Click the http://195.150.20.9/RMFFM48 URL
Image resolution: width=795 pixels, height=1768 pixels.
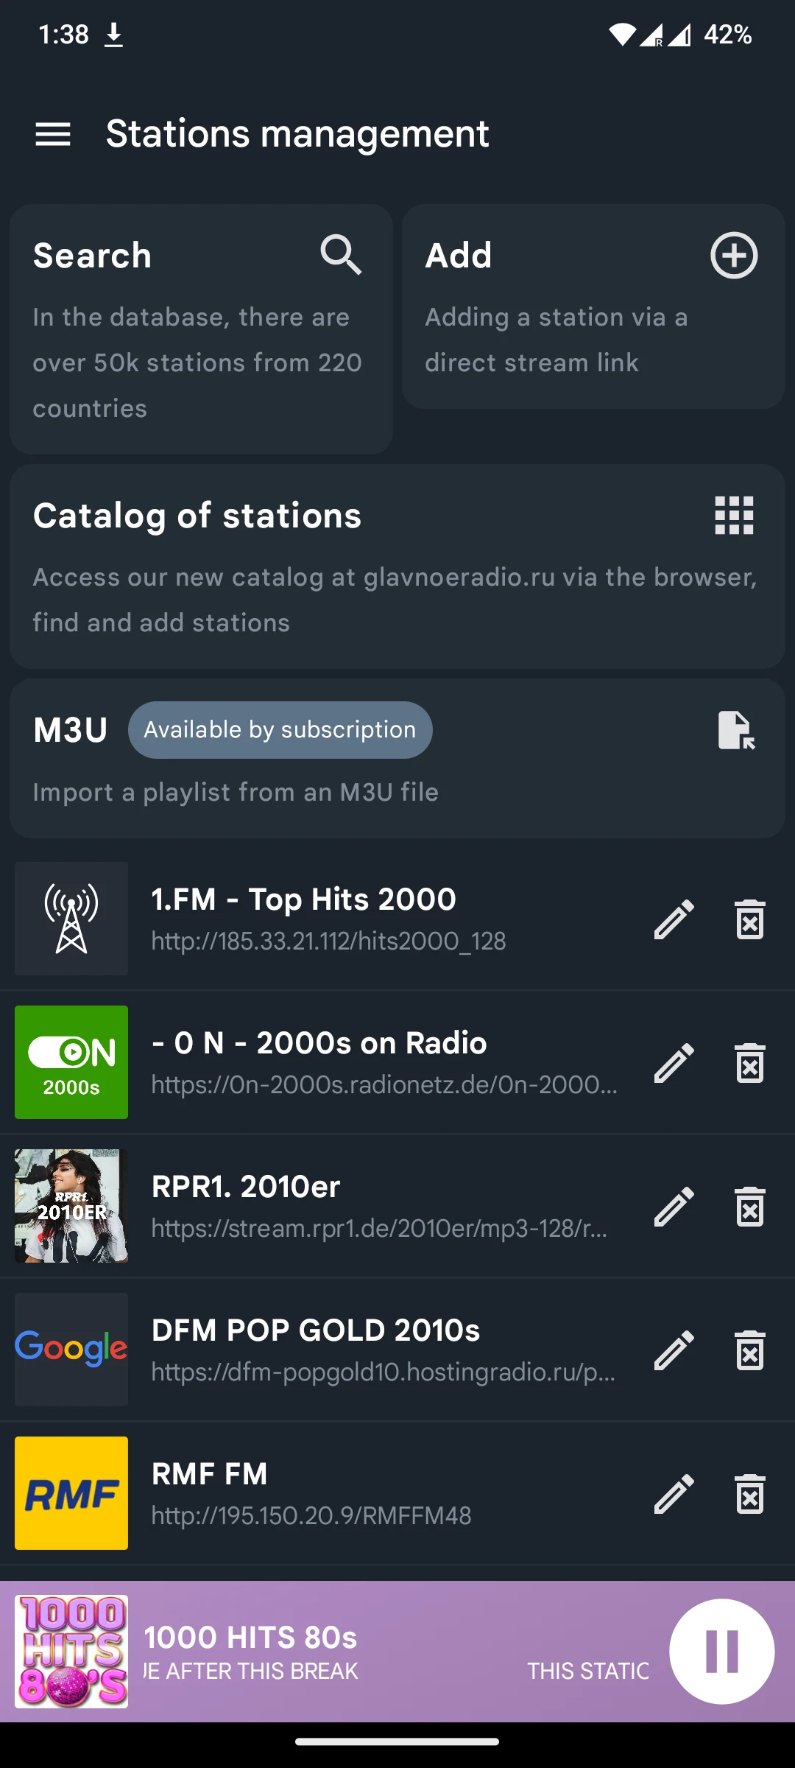pyautogui.click(x=311, y=1515)
